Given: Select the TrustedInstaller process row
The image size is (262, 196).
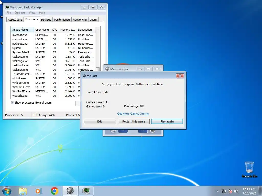Looking at the screenshot, I should tap(46, 74).
